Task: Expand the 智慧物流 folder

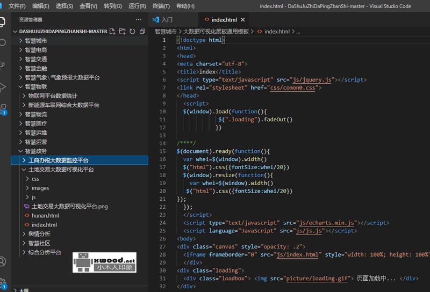Action: tap(80, 114)
